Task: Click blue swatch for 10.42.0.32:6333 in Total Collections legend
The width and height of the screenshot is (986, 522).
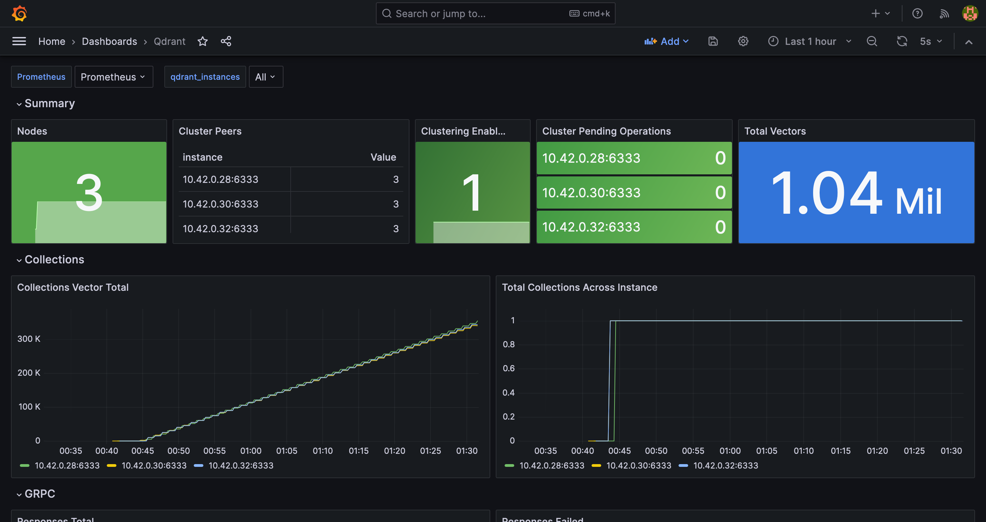Action: pos(683,466)
